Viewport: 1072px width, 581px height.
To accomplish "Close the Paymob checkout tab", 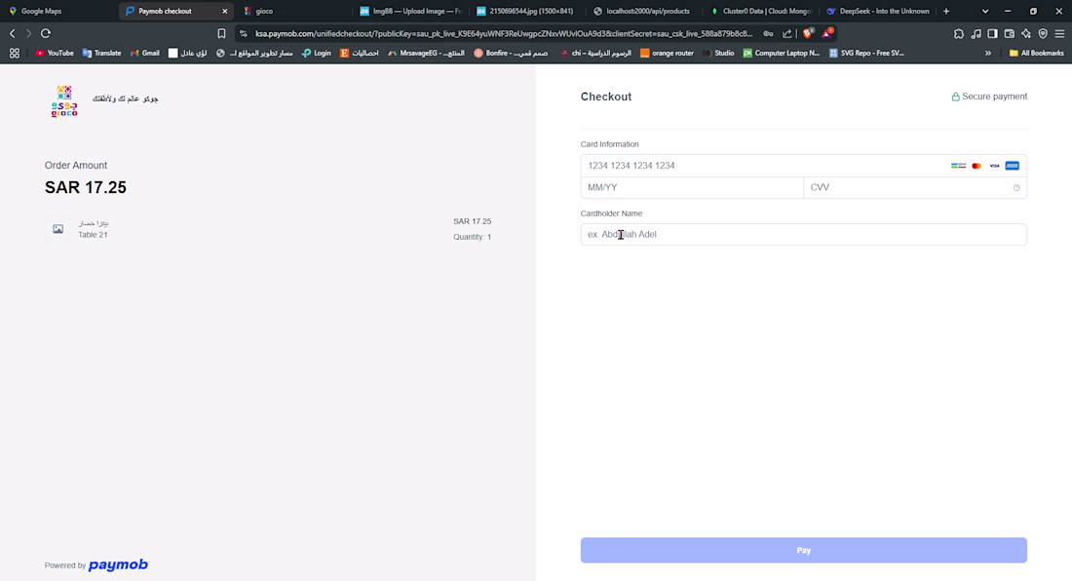I will 224,11.
